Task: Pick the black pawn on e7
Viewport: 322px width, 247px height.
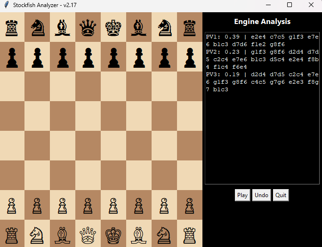Action: tap(113, 58)
